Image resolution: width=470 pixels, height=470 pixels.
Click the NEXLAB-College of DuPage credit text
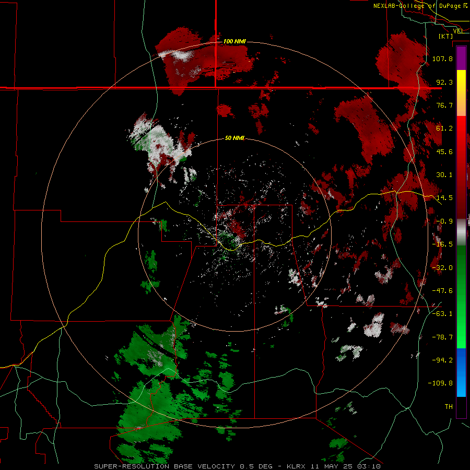420,6
